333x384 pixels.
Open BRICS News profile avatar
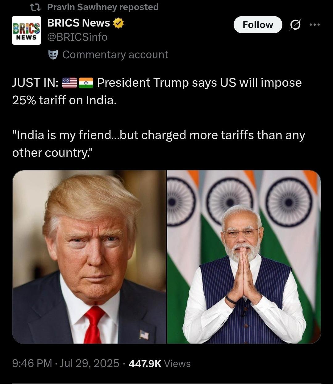pos(27,30)
